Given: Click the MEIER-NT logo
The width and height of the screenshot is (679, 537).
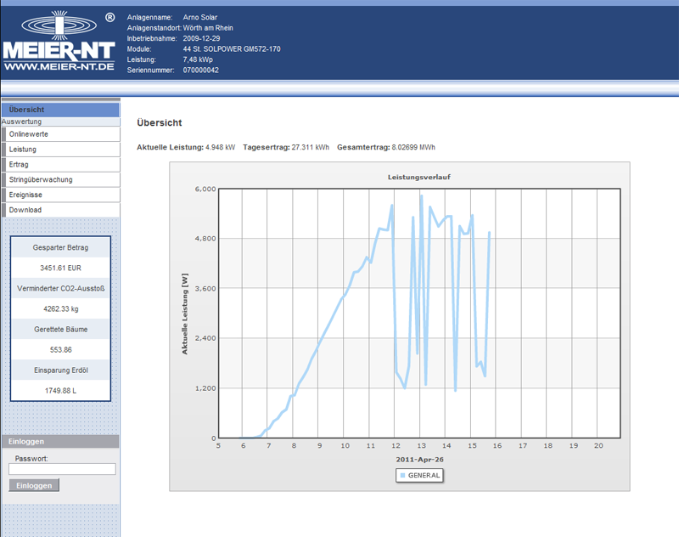Looking at the screenshot, I should click(59, 41).
